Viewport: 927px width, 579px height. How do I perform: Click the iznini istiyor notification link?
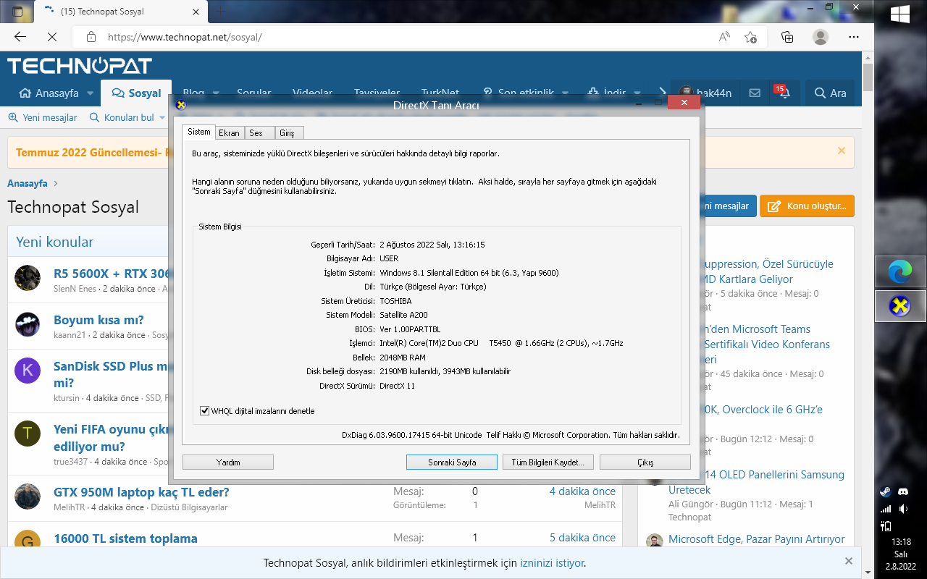pos(552,562)
